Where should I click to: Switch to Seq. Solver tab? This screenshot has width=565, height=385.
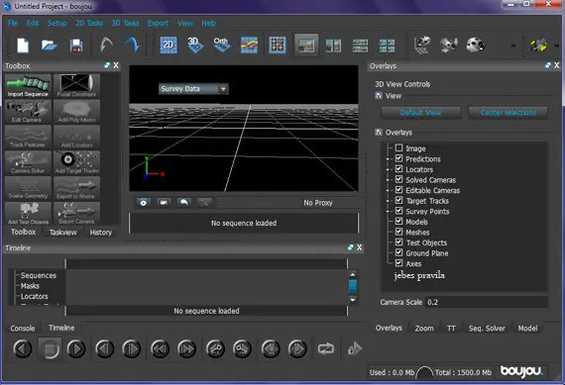(487, 329)
